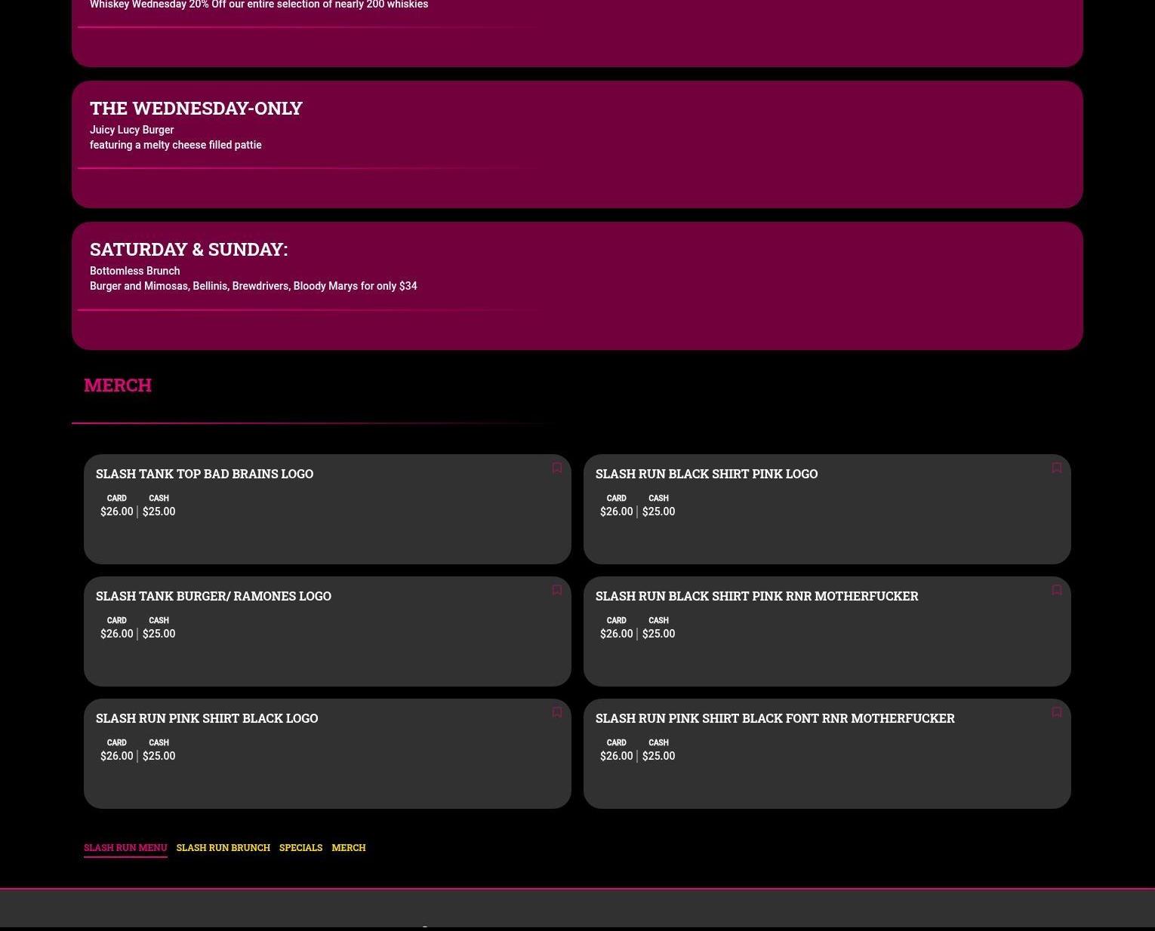
Task: Click the melty cheese filled pattie description
Action: click(x=176, y=145)
